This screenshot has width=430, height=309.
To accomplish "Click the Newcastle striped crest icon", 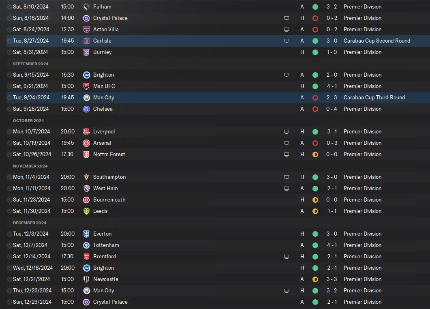I will tap(86, 279).
